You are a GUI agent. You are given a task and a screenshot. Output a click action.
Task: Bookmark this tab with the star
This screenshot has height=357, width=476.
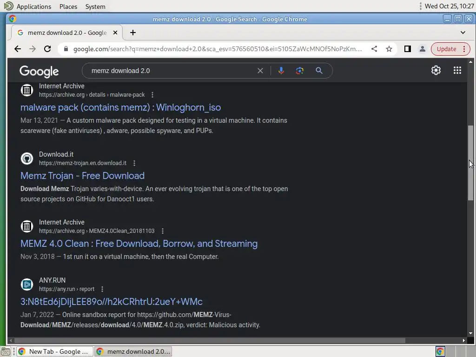389,49
